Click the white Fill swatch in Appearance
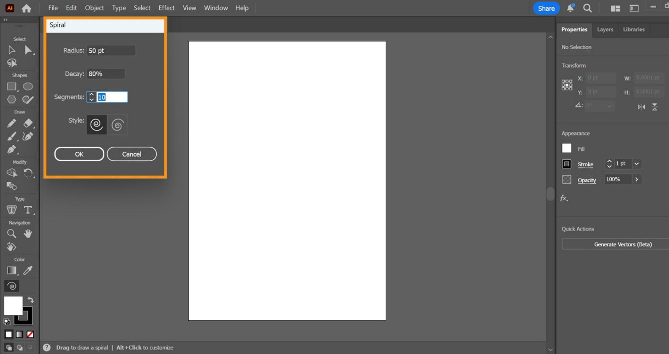The image size is (669, 354). pyautogui.click(x=566, y=148)
